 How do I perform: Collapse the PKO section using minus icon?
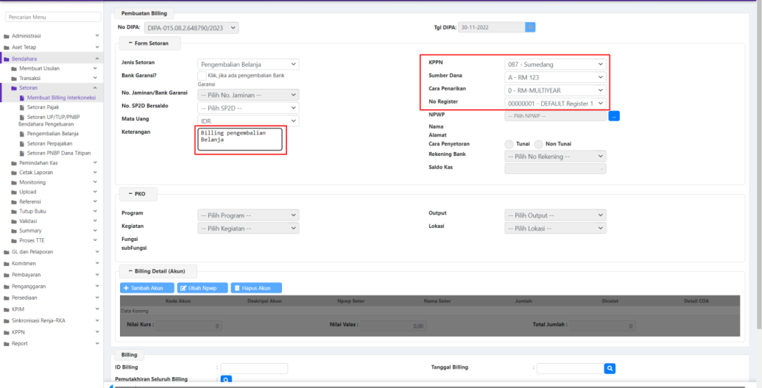coord(131,194)
